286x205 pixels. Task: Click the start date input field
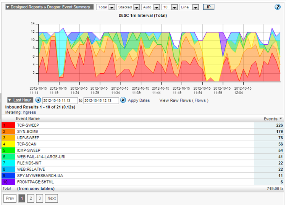(x=60, y=100)
